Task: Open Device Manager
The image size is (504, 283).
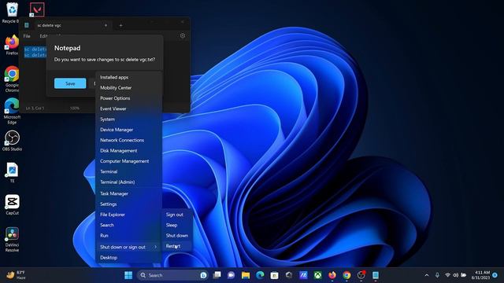Action: pyautogui.click(x=128, y=130)
